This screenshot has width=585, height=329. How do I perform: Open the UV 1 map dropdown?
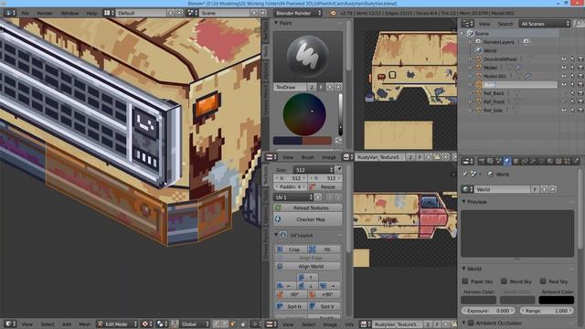292,197
